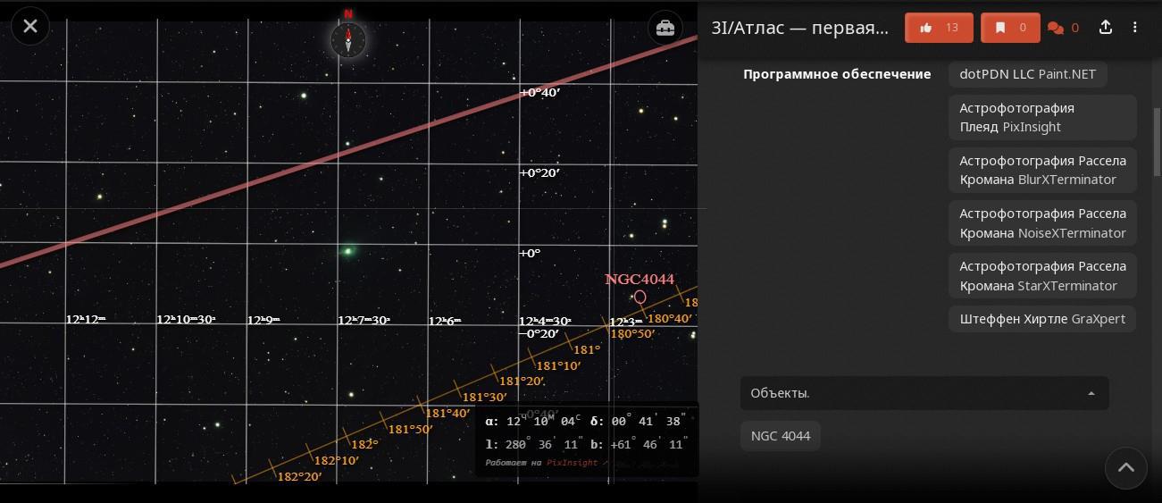This screenshot has width=1162, height=503.
Task: Close the image viewer with the X icon
Action: click(x=30, y=26)
